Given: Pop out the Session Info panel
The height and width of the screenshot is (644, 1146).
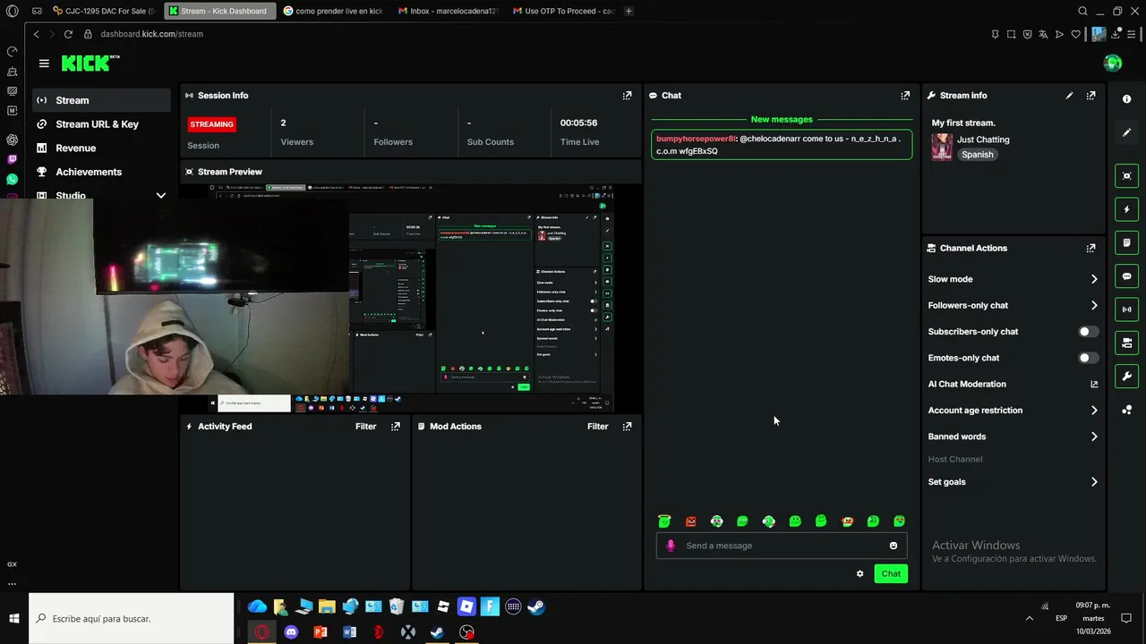Looking at the screenshot, I should tap(627, 96).
